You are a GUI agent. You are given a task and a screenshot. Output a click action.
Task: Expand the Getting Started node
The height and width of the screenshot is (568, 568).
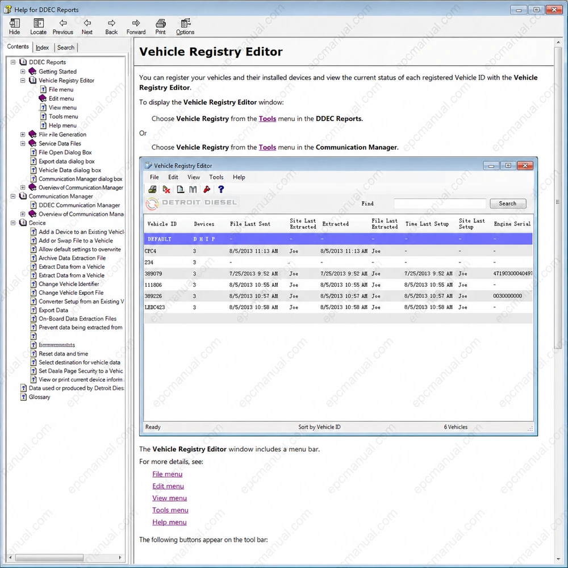tap(23, 72)
